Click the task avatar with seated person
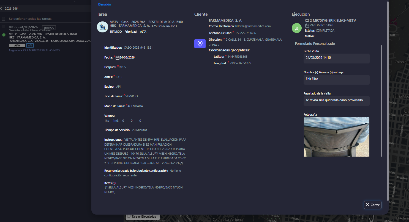 102,27
